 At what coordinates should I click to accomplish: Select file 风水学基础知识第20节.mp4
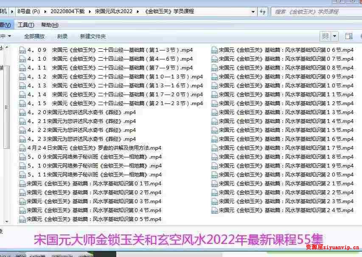(282, 175)
